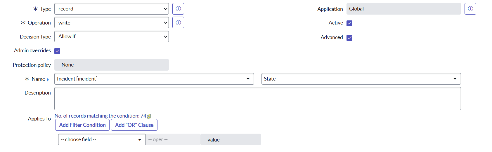Uncheck the Active checkbox
Image resolution: width=492 pixels, height=152 pixels.
349,23
